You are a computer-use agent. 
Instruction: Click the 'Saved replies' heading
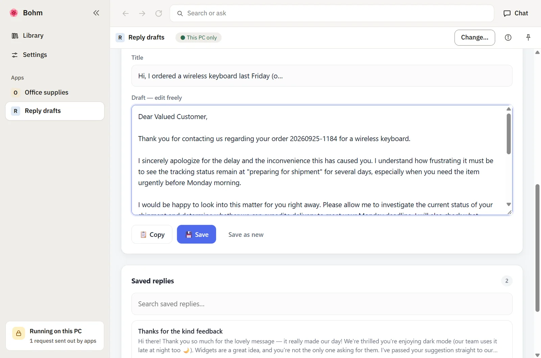(152, 281)
